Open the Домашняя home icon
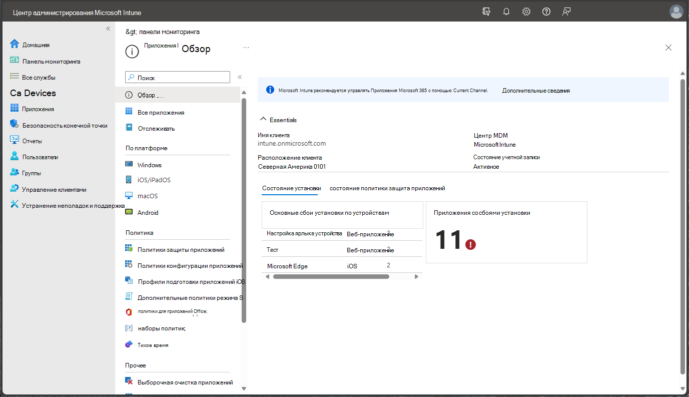 [x=14, y=44]
